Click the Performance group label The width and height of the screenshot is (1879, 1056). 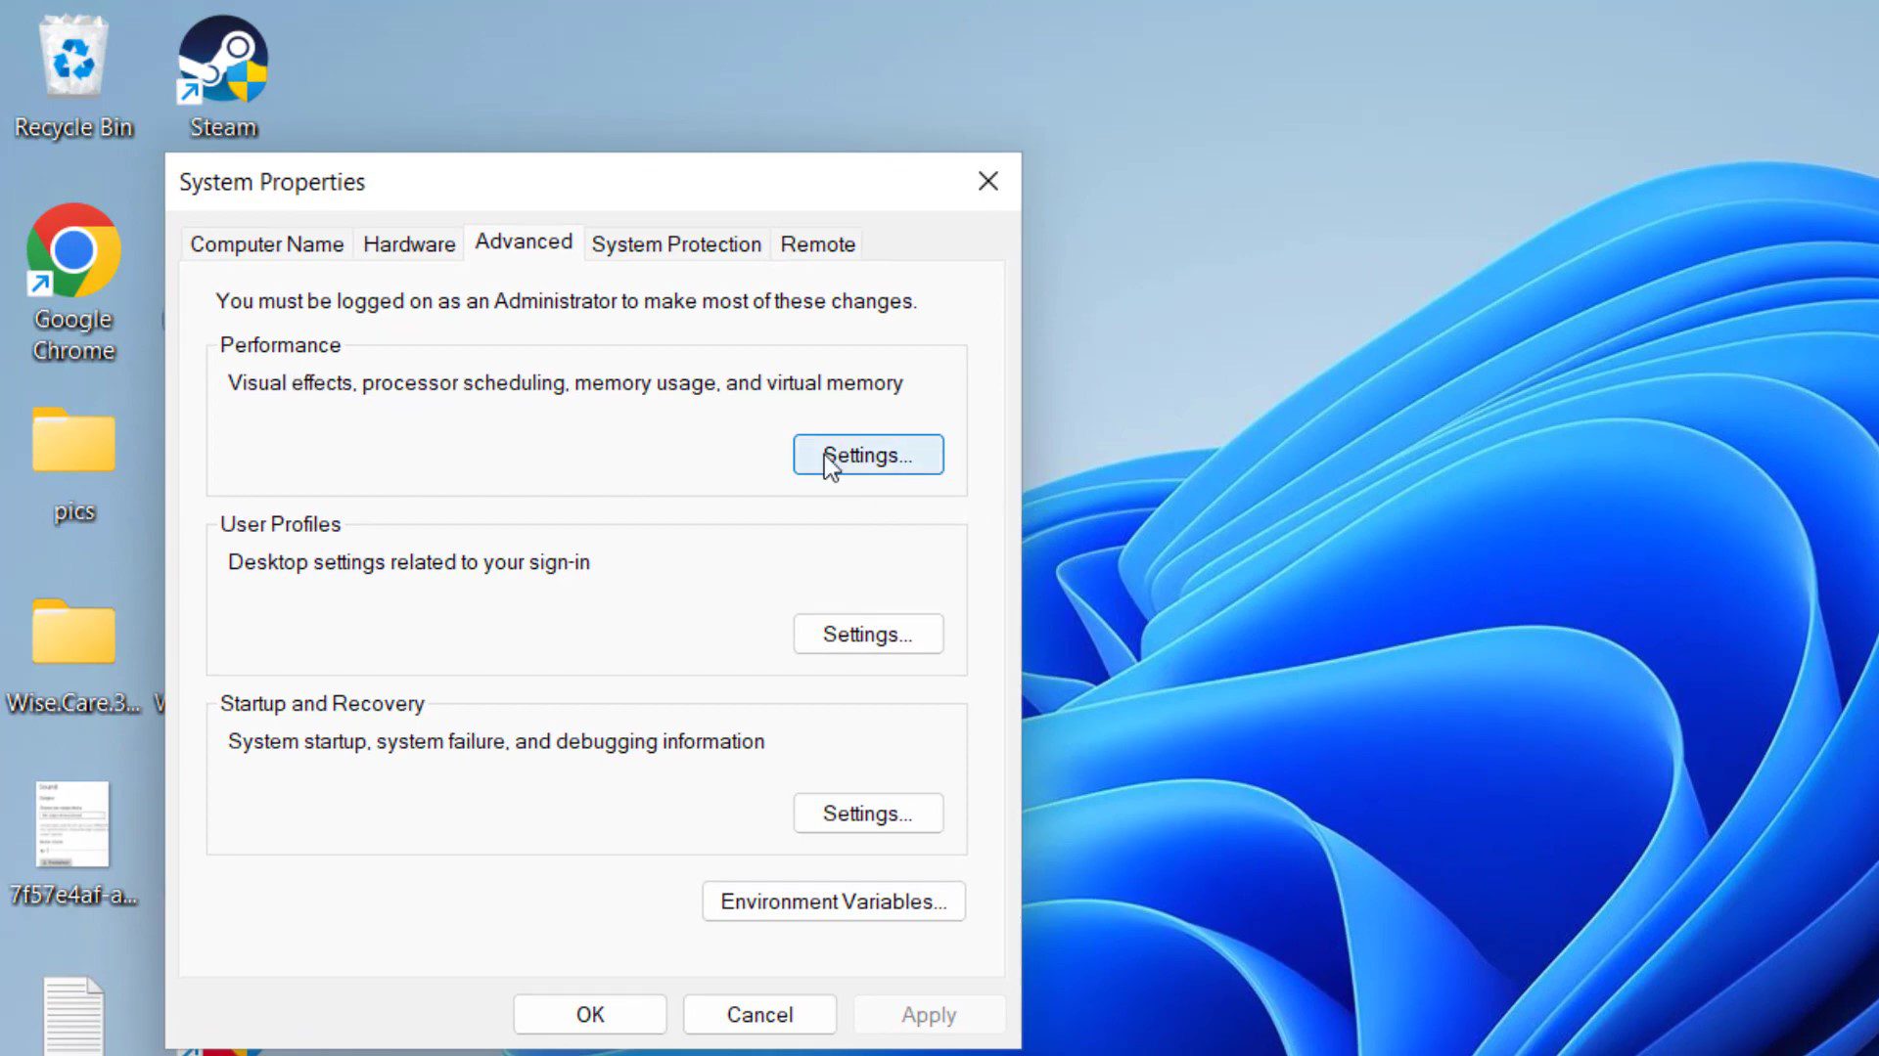pyautogui.click(x=280, y=345)
